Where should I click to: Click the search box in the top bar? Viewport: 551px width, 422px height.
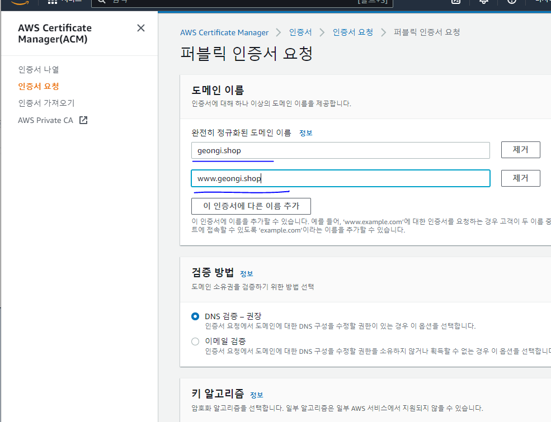click(x=242, y=2)
